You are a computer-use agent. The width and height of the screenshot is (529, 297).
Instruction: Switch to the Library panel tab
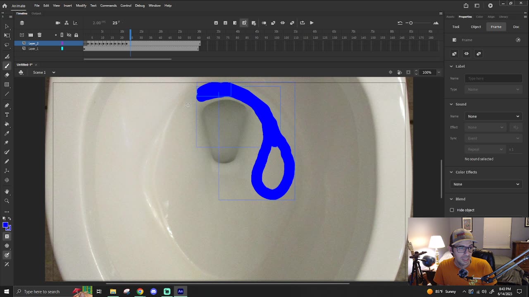(x=503, y=16)
